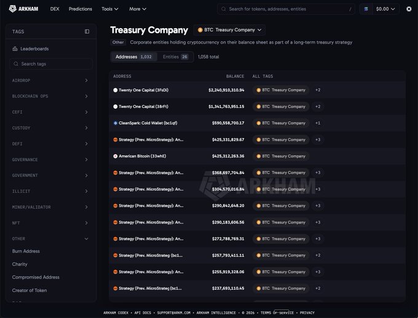This screenshot has width=418, height=318.
Task: Open API DOCS footer link
Action: (x=143, y=312)
